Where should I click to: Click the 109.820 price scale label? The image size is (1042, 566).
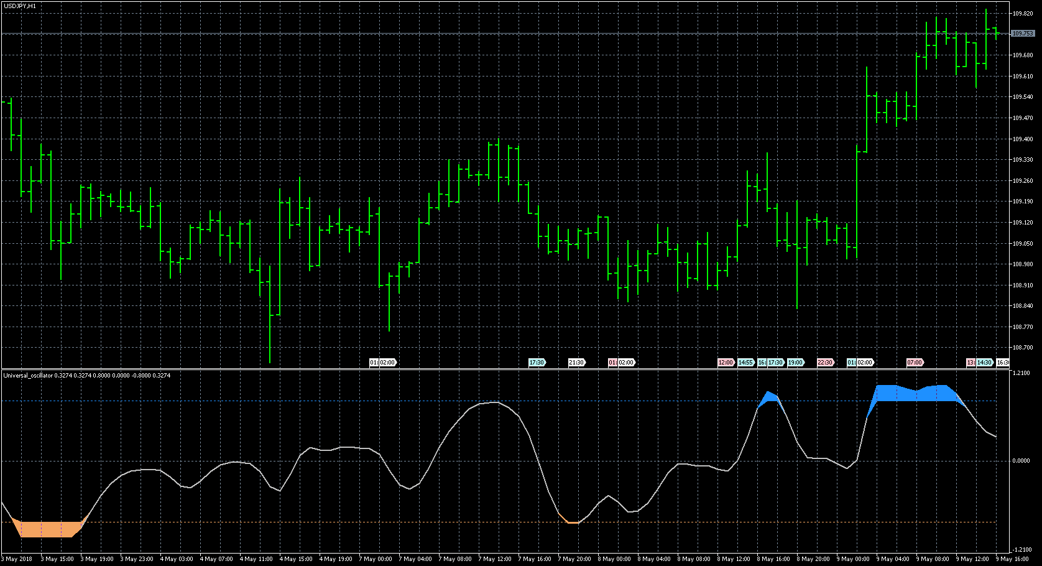[x=1023, y=13]
